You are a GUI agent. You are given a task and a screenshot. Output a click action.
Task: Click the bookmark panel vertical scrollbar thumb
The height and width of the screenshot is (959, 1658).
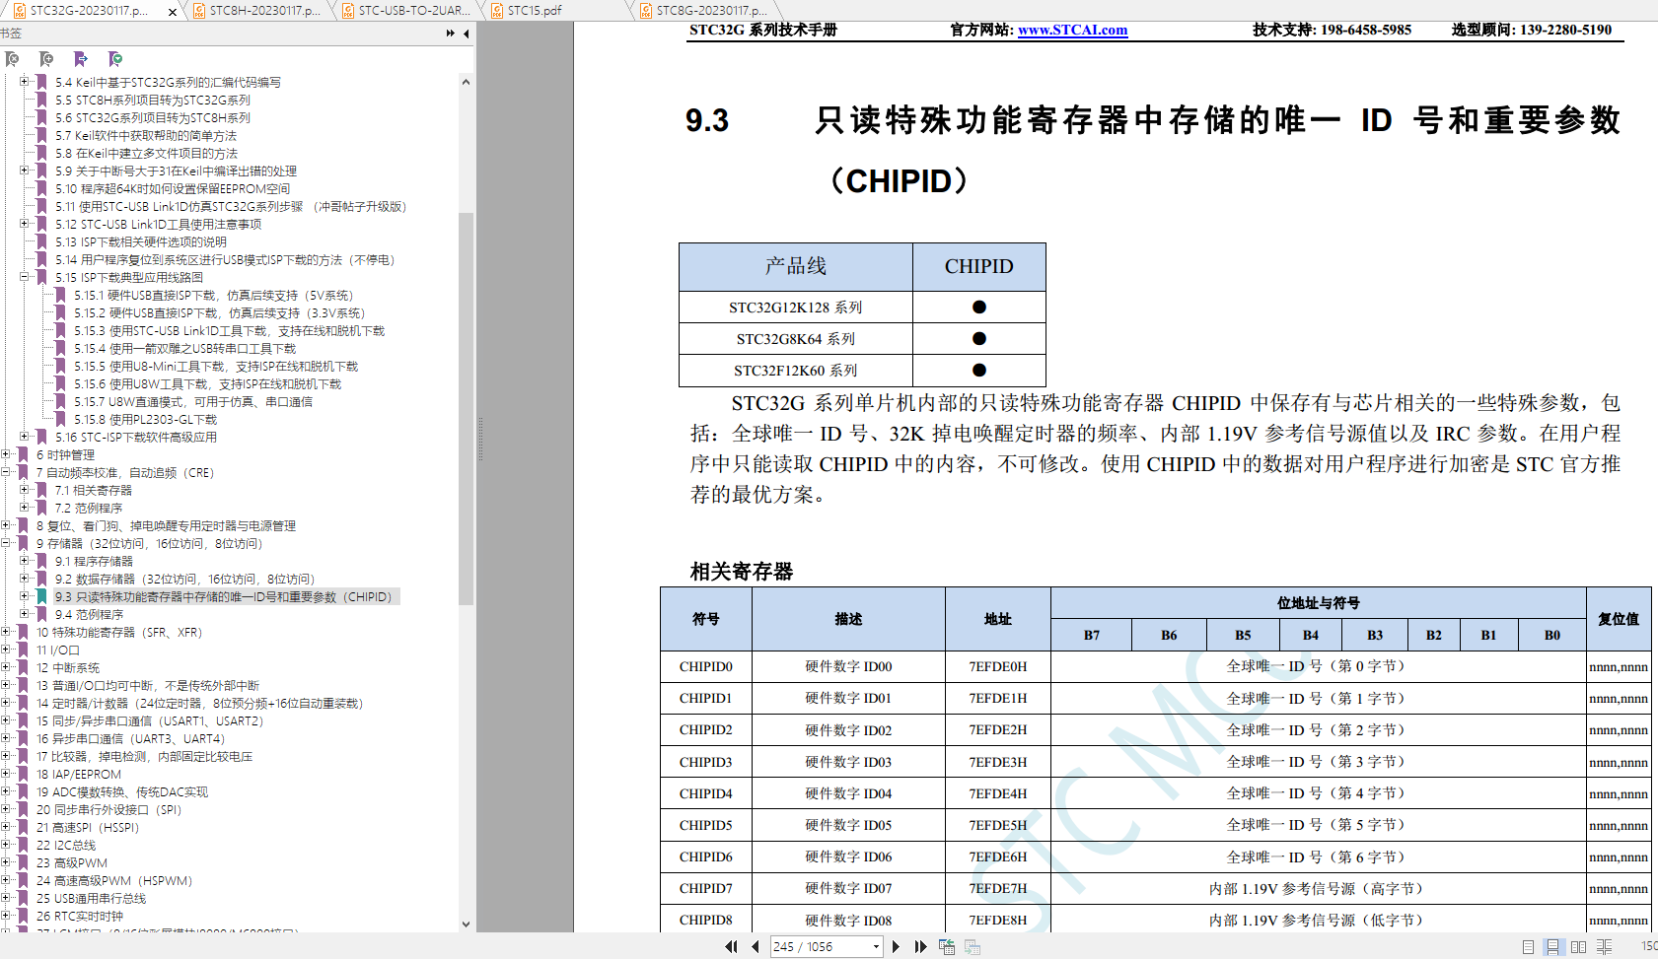click(x=466, y=408)
